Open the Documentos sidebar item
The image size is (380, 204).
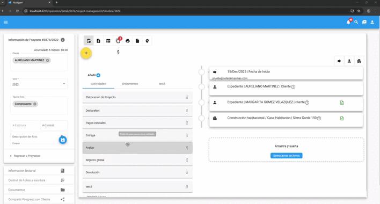(x=39, y=190)
